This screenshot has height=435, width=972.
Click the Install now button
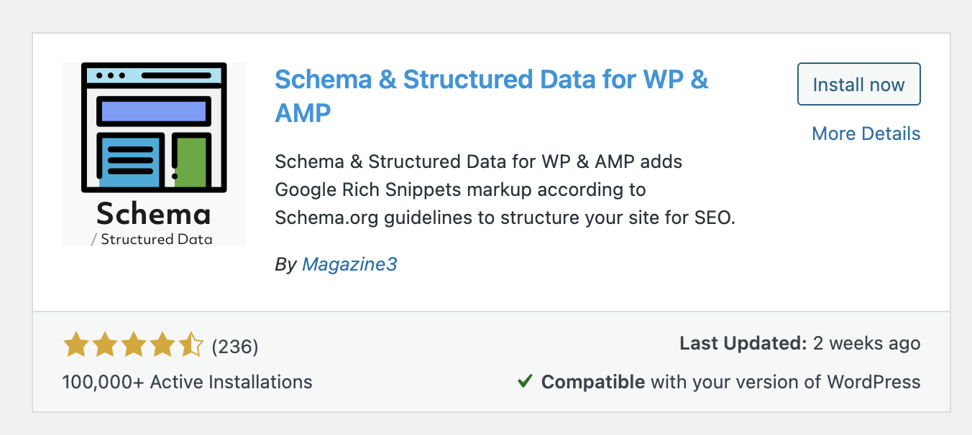point(858,85)
